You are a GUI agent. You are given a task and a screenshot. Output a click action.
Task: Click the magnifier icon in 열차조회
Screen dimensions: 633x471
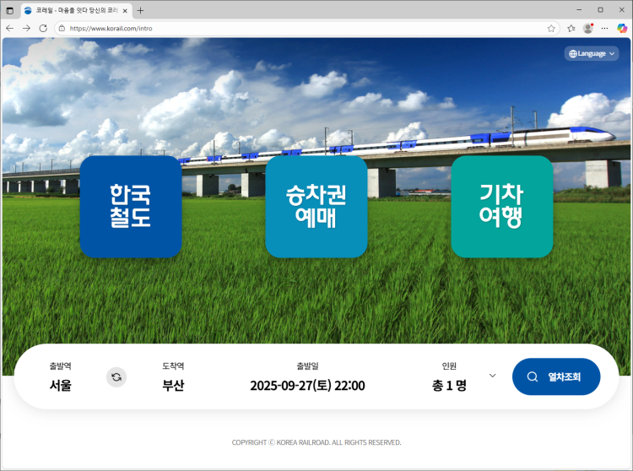point(533,376)
